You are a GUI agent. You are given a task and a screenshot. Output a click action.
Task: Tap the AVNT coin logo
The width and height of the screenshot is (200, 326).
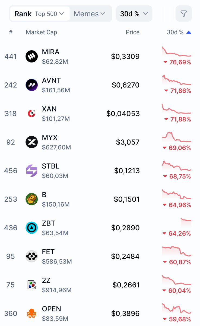pyautogui.click(x=32, y=85)
